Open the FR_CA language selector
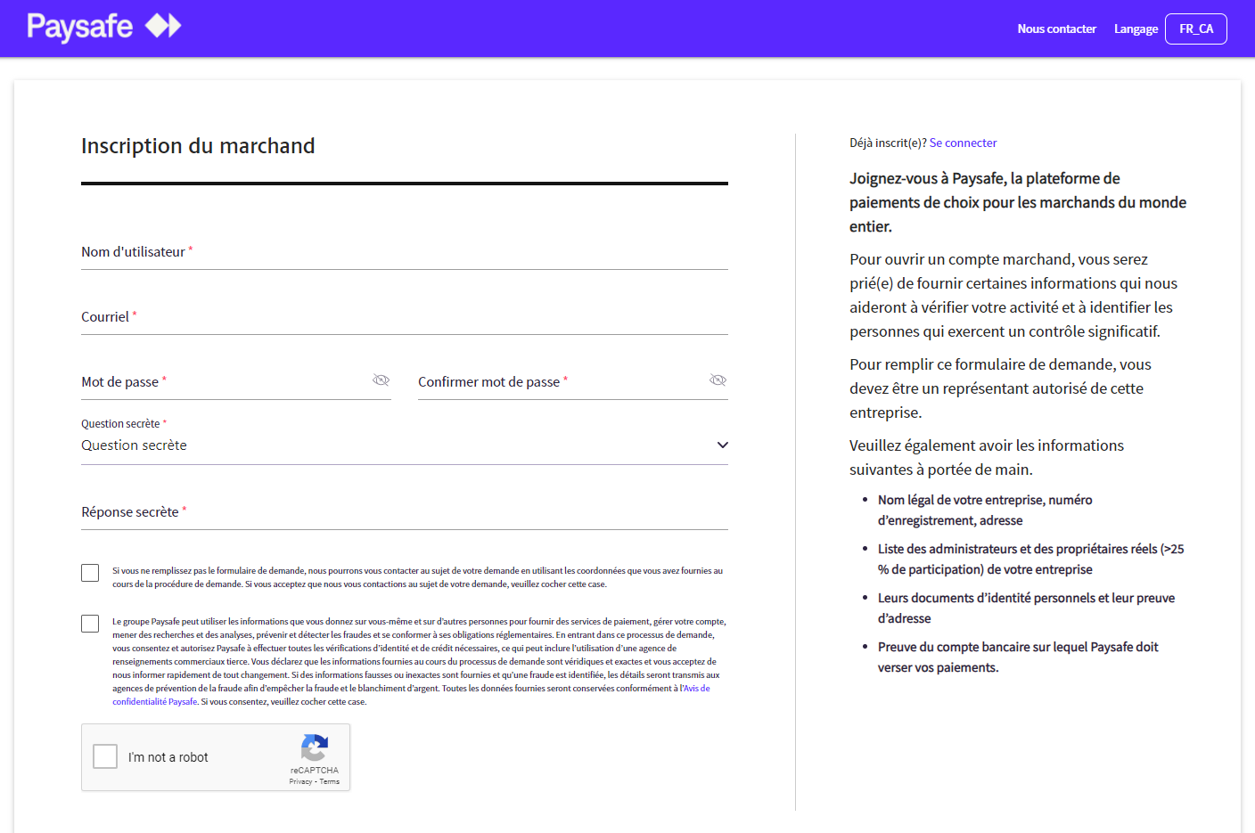This screenshot has width=1255, height=833. point(1196,29)
